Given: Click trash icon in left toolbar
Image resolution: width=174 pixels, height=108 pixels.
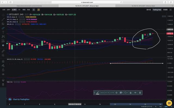Looking at the screenshot, I should pos(3,85).
